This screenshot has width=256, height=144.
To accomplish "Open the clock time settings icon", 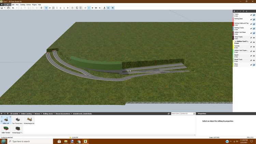I will pos(72,8).
